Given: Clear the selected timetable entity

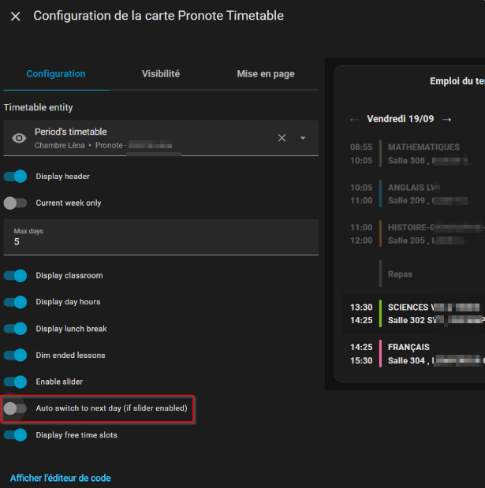Looking at the screenshot, I should click(282, 138).
